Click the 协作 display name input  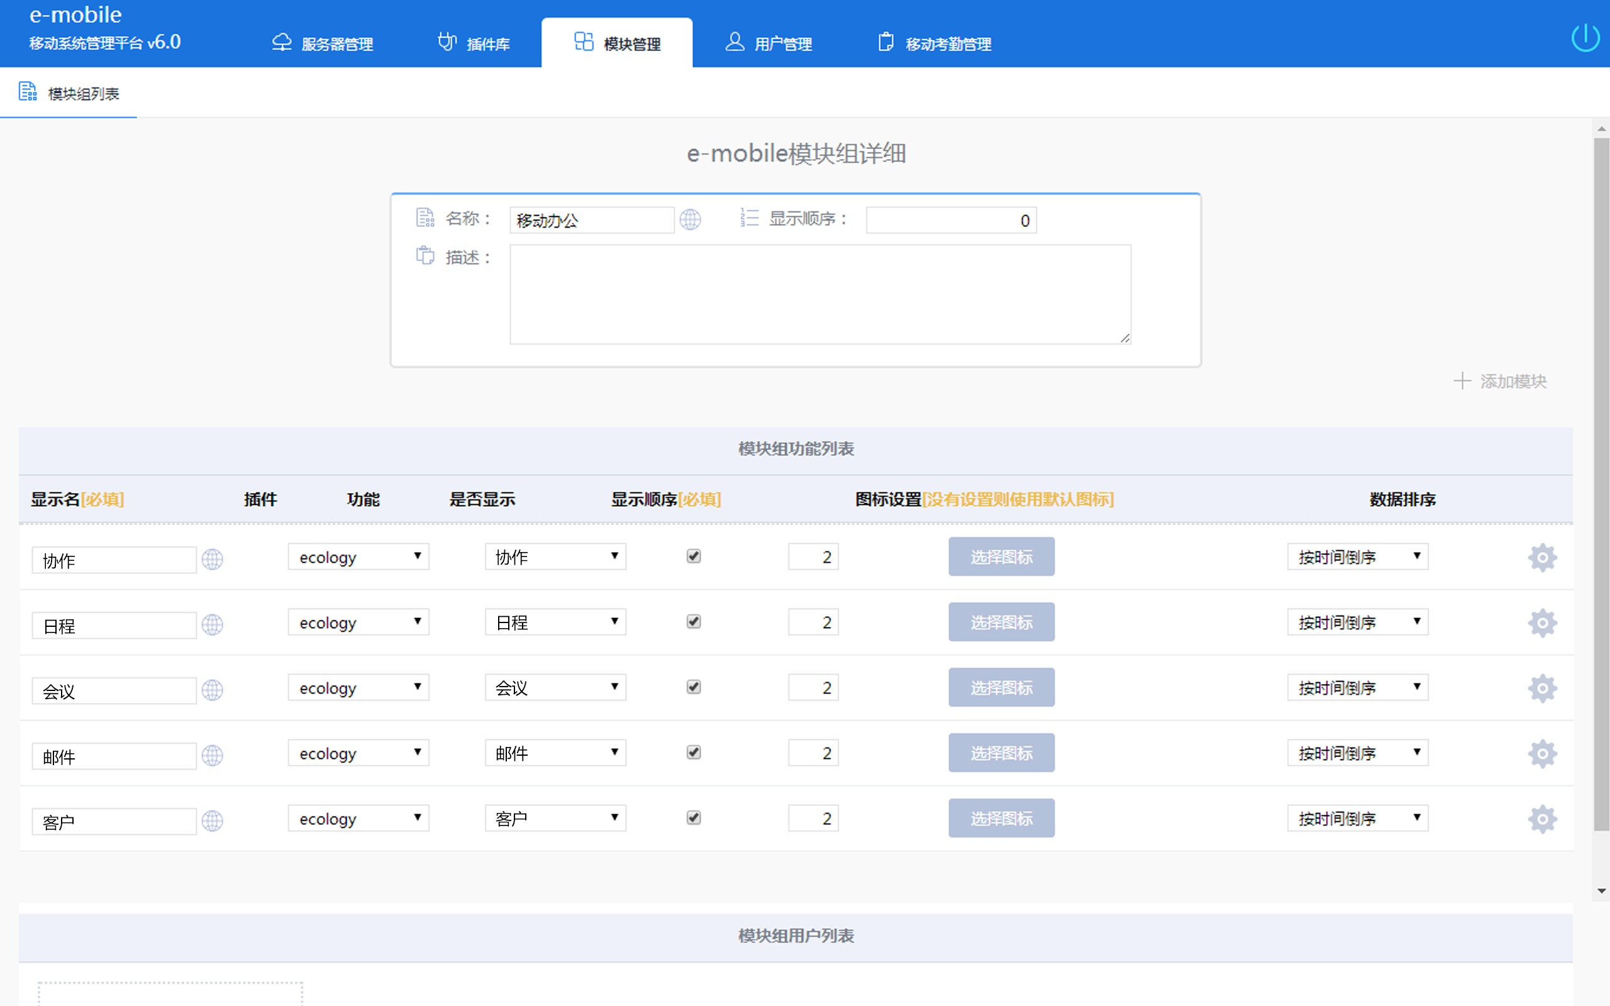(114, 560)
